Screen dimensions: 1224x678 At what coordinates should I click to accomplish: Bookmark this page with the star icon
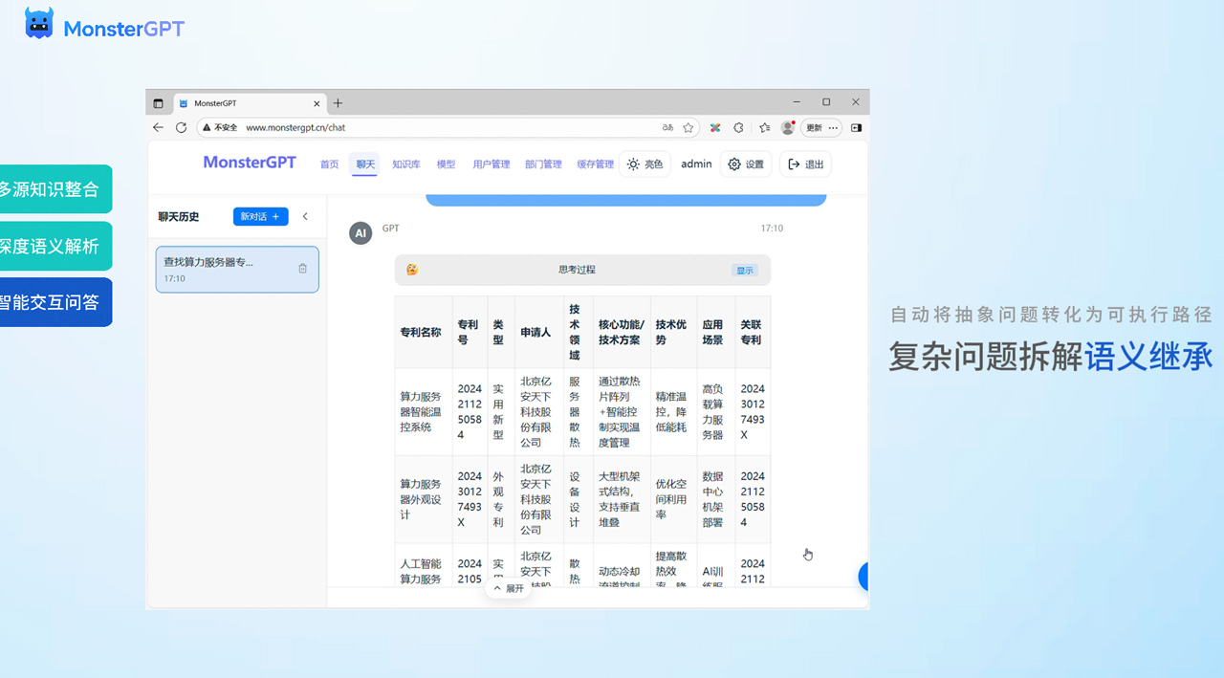click(688, 127)
